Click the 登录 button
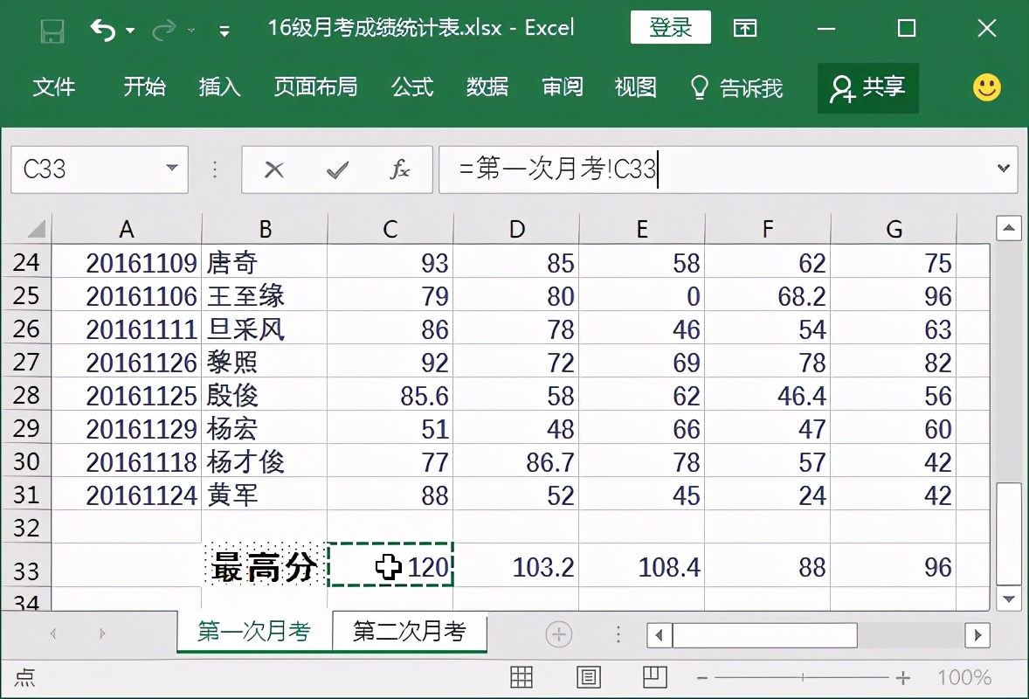This screenshot has height=699, width=1029. [670, 27]
